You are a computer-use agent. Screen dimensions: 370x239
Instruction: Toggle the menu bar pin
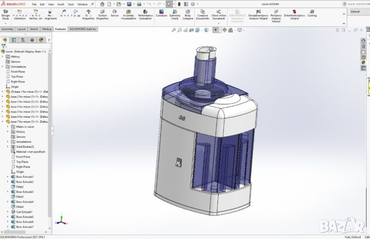(x=92, y=4)
